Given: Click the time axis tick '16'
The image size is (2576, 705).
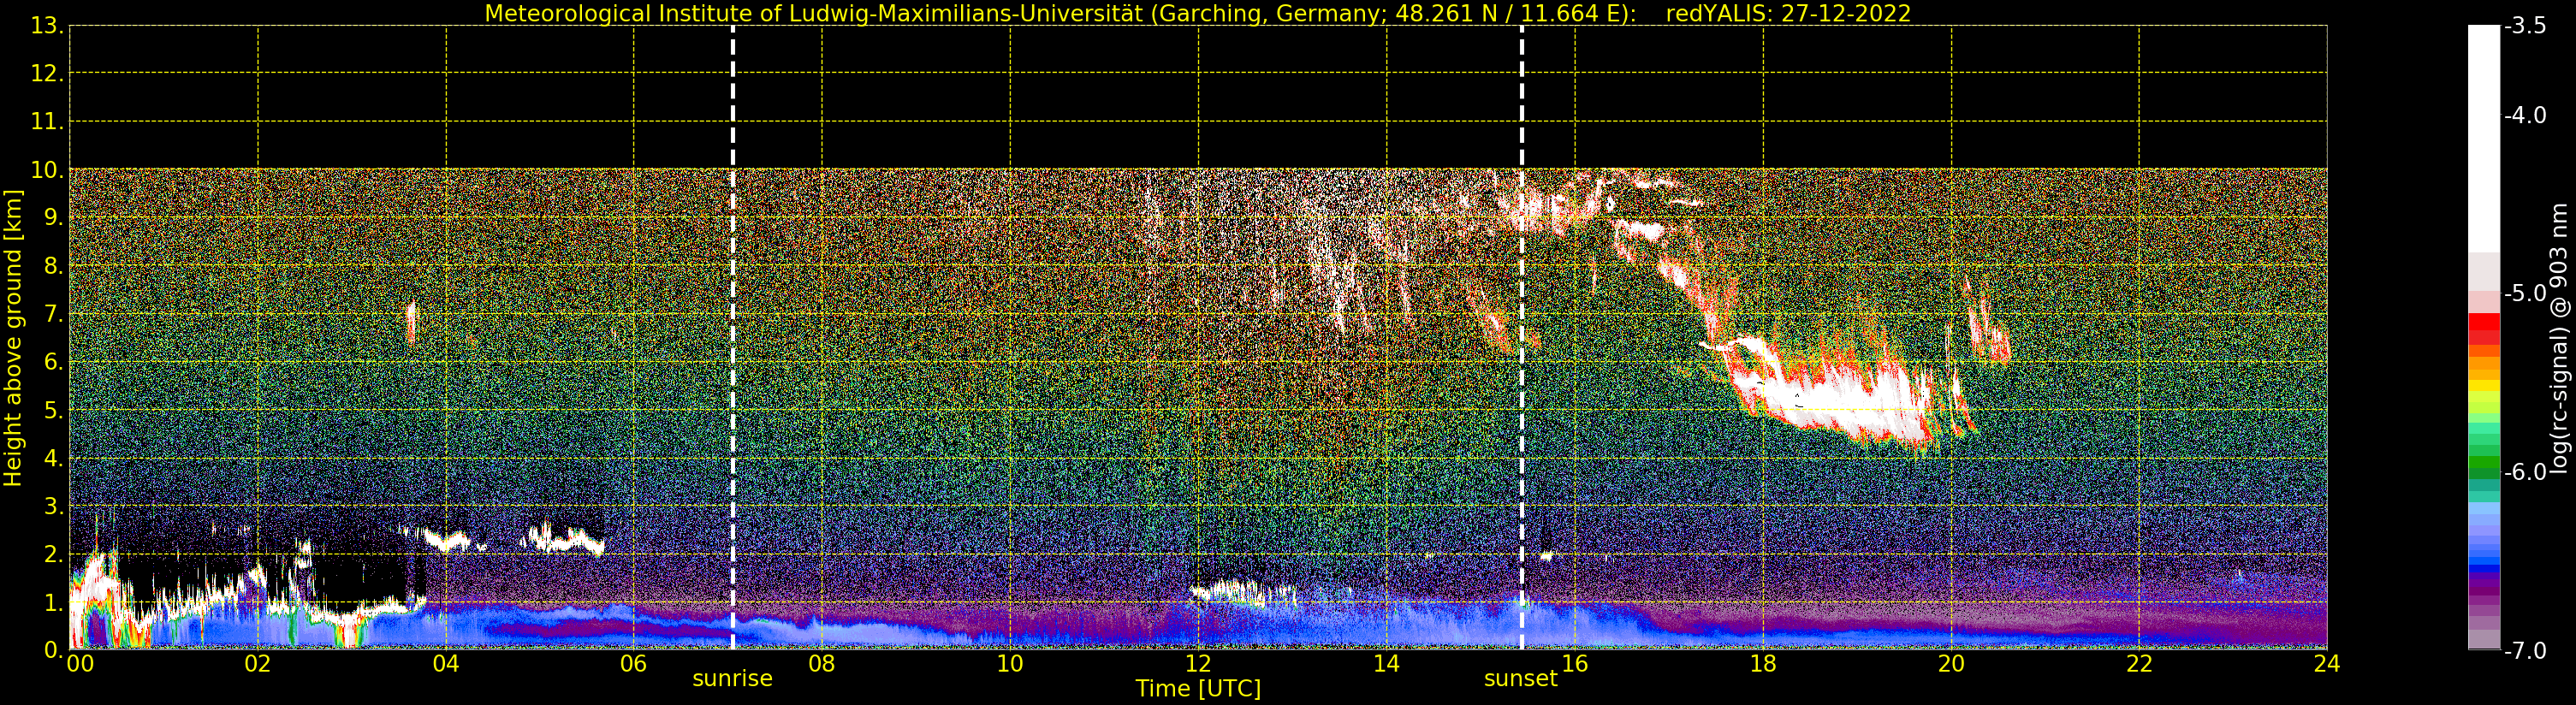Looking at the screenshot, I should (1575, 665).
